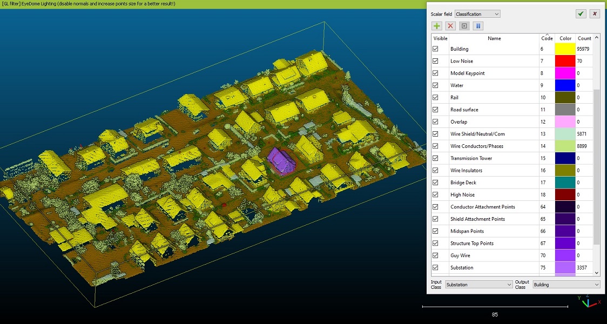Hide the Wire Shield/Neutral/Com class
Screen dimensions: 607x324
click(x=435, y=134)
